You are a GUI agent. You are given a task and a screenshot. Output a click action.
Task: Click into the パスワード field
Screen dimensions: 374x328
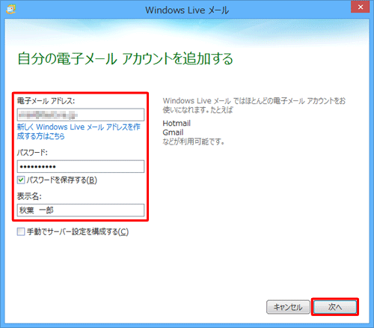(x=81, y=166)
